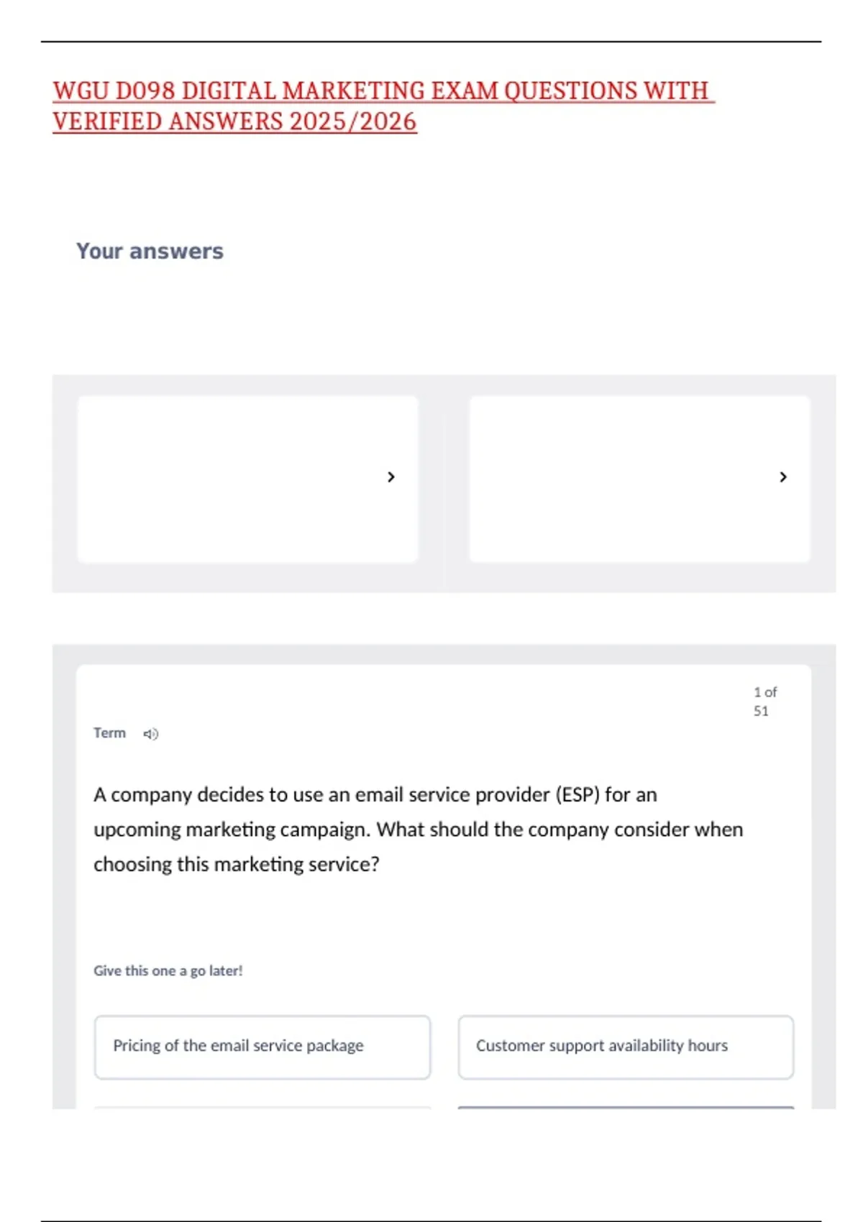
Task: Click the chevron arrow in the right answer card
Action: click(783, 477)
